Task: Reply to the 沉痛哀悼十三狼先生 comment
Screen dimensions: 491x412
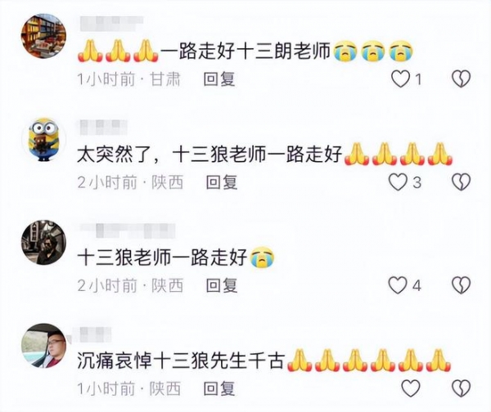Action: [219, 388]
